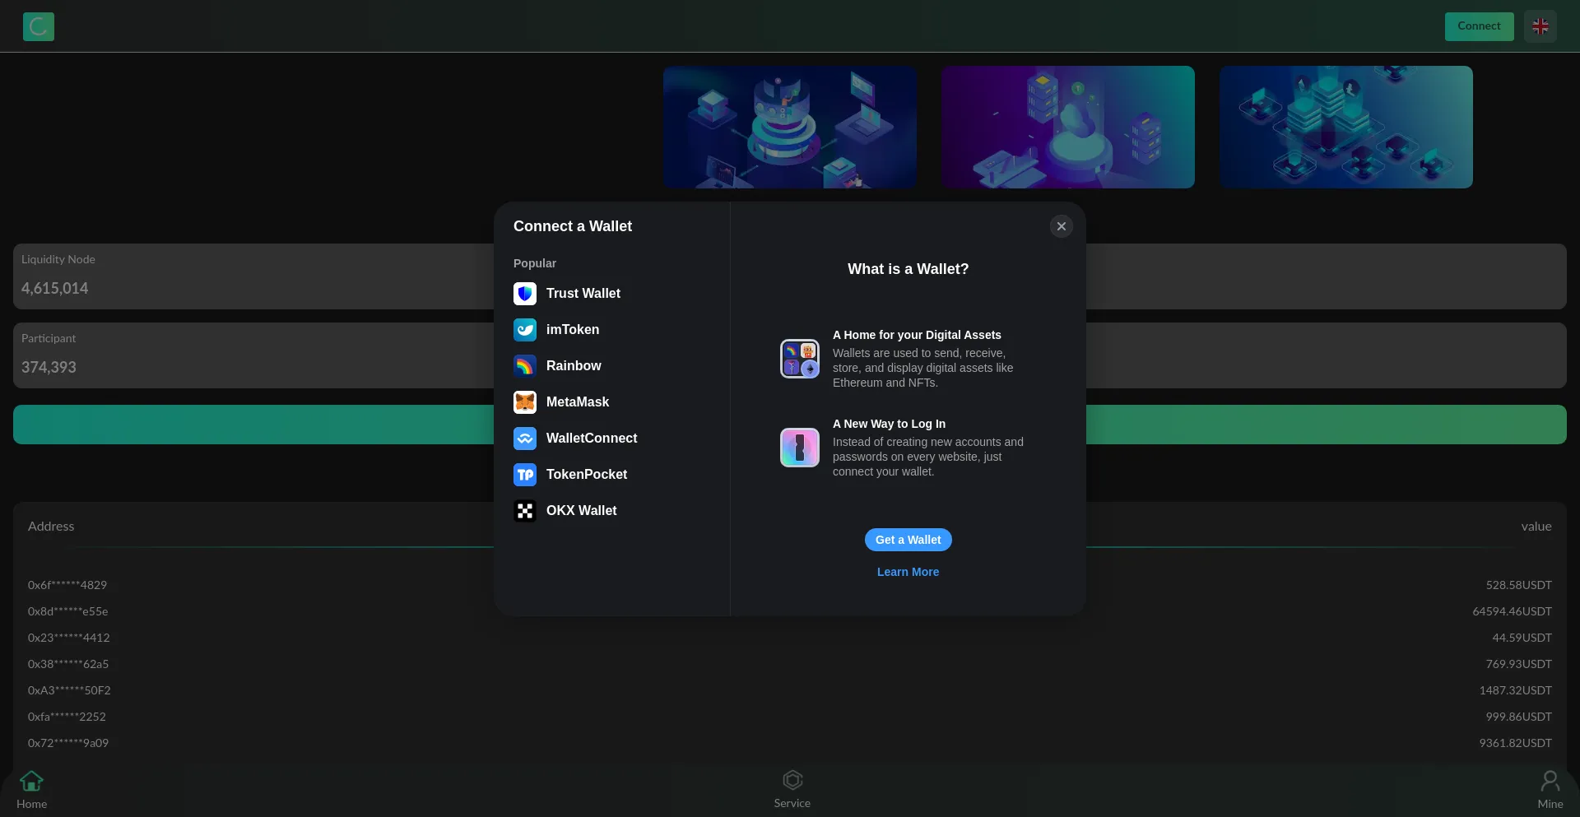Click address 0x8d******e55e
This screenshot has height=817, width=1580.
(68, 611)
